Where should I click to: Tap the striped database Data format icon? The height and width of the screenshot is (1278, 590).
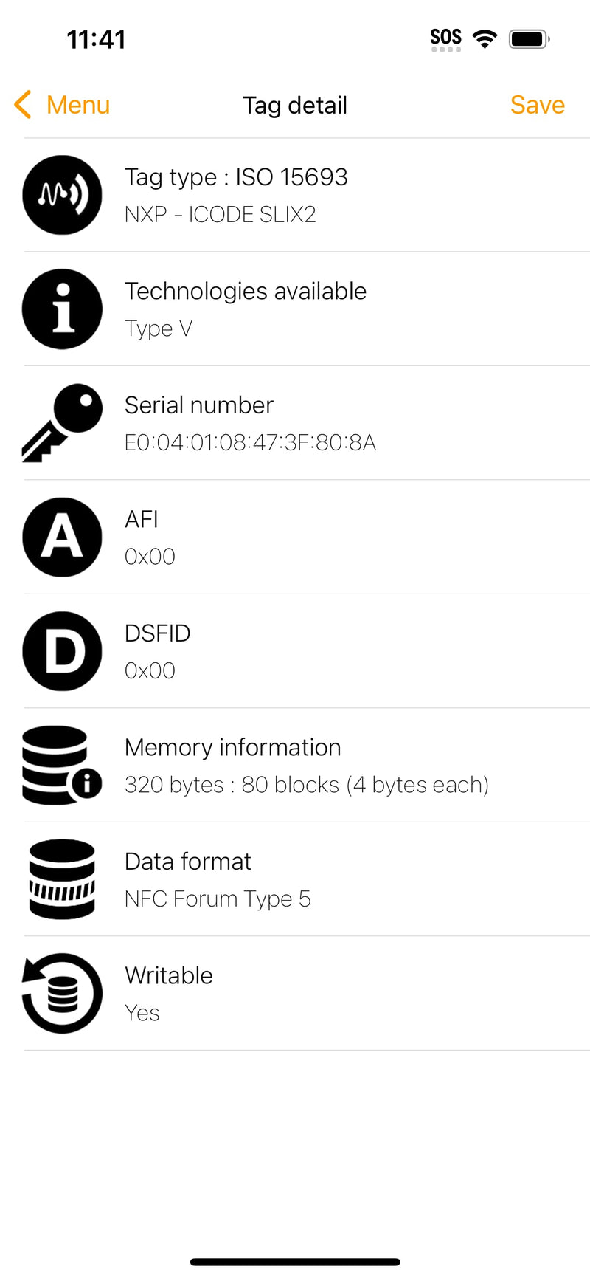62,879
